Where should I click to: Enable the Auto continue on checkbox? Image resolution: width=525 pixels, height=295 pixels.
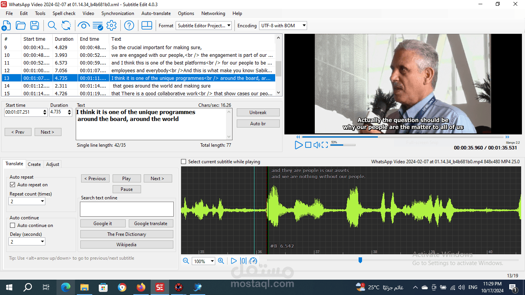point(12,225)
